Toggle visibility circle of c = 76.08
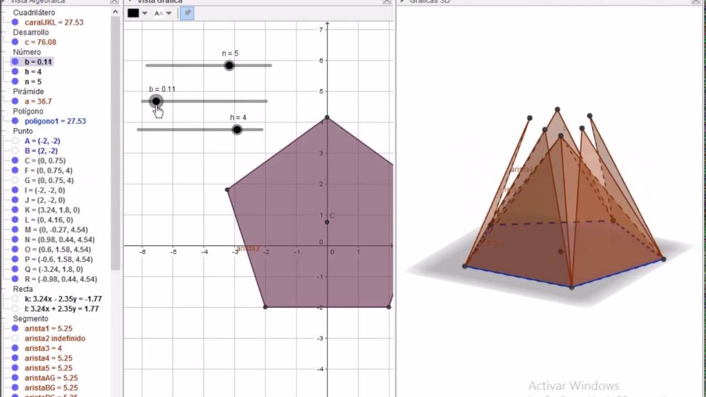Viewport: 706px width, 397px height. (x=15, y=42)
